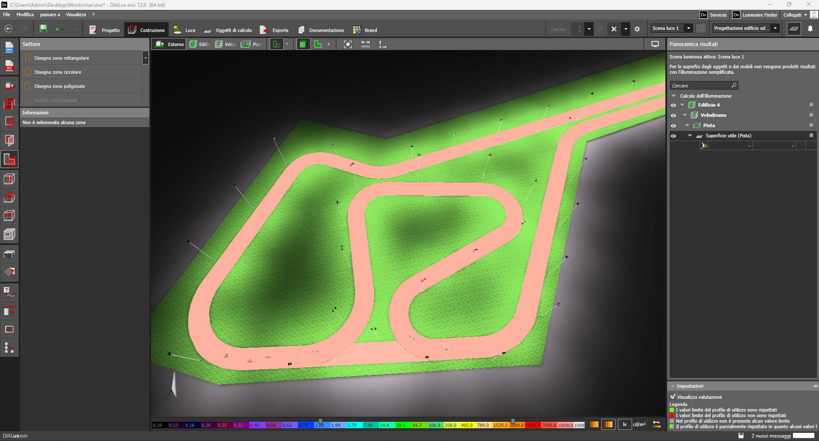Screen dimensions: 819x441
Task: Open the Scena luce 1 dropdown
Action: 688,28
